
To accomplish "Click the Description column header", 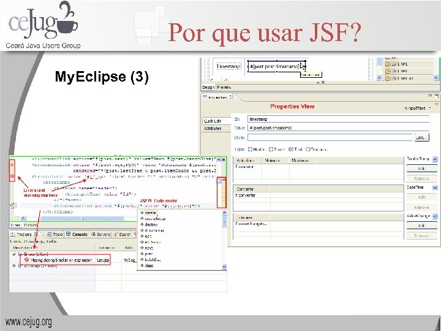I will tap(53, 248).
